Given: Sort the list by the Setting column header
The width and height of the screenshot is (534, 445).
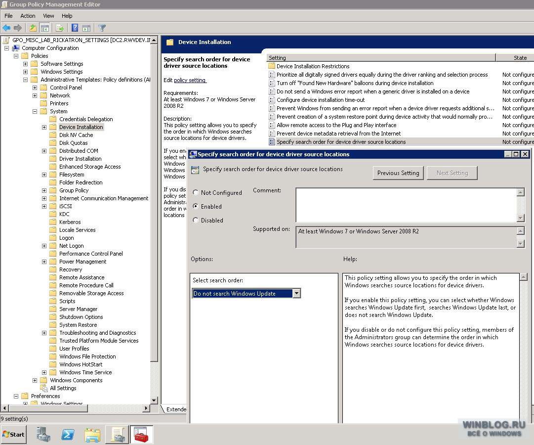Looking at the screenshot, I should pos(381,58).
